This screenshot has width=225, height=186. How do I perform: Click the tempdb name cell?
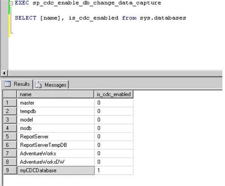coord(56,111)
